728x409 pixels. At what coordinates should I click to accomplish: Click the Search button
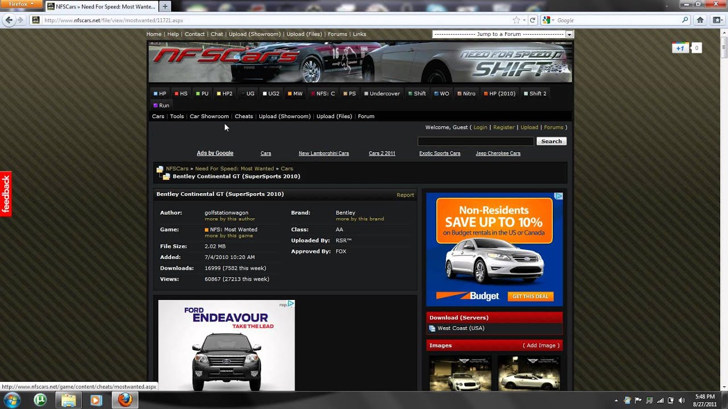[551, 141]
